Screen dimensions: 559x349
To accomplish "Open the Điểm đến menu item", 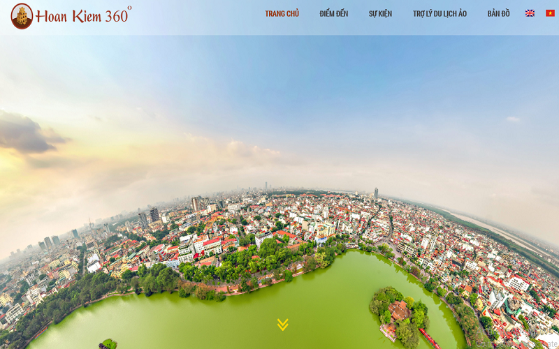I will (334, 13).
